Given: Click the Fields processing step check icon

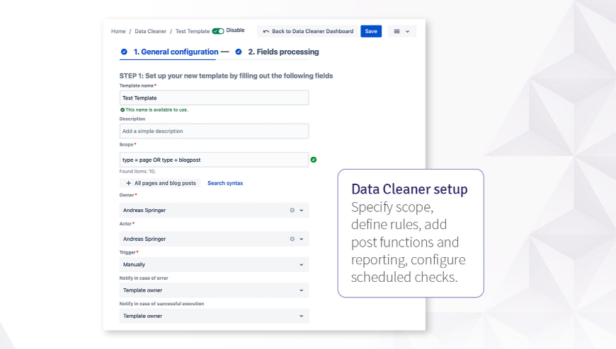Looking at the screenshot, I should (x=239, y=52).
